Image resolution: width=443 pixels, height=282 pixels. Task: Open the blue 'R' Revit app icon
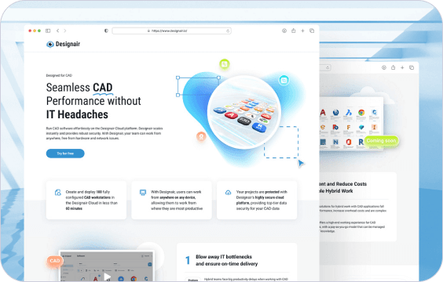pos(361,142)
